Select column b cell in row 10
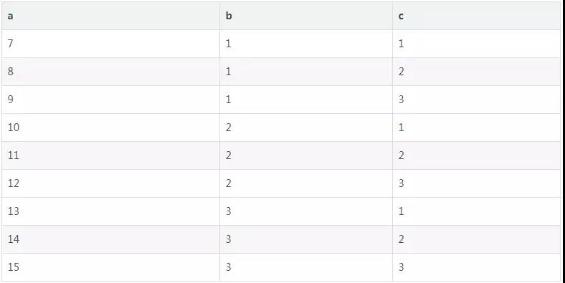This screenshot has width=565, height=283. tap(306, 128)
